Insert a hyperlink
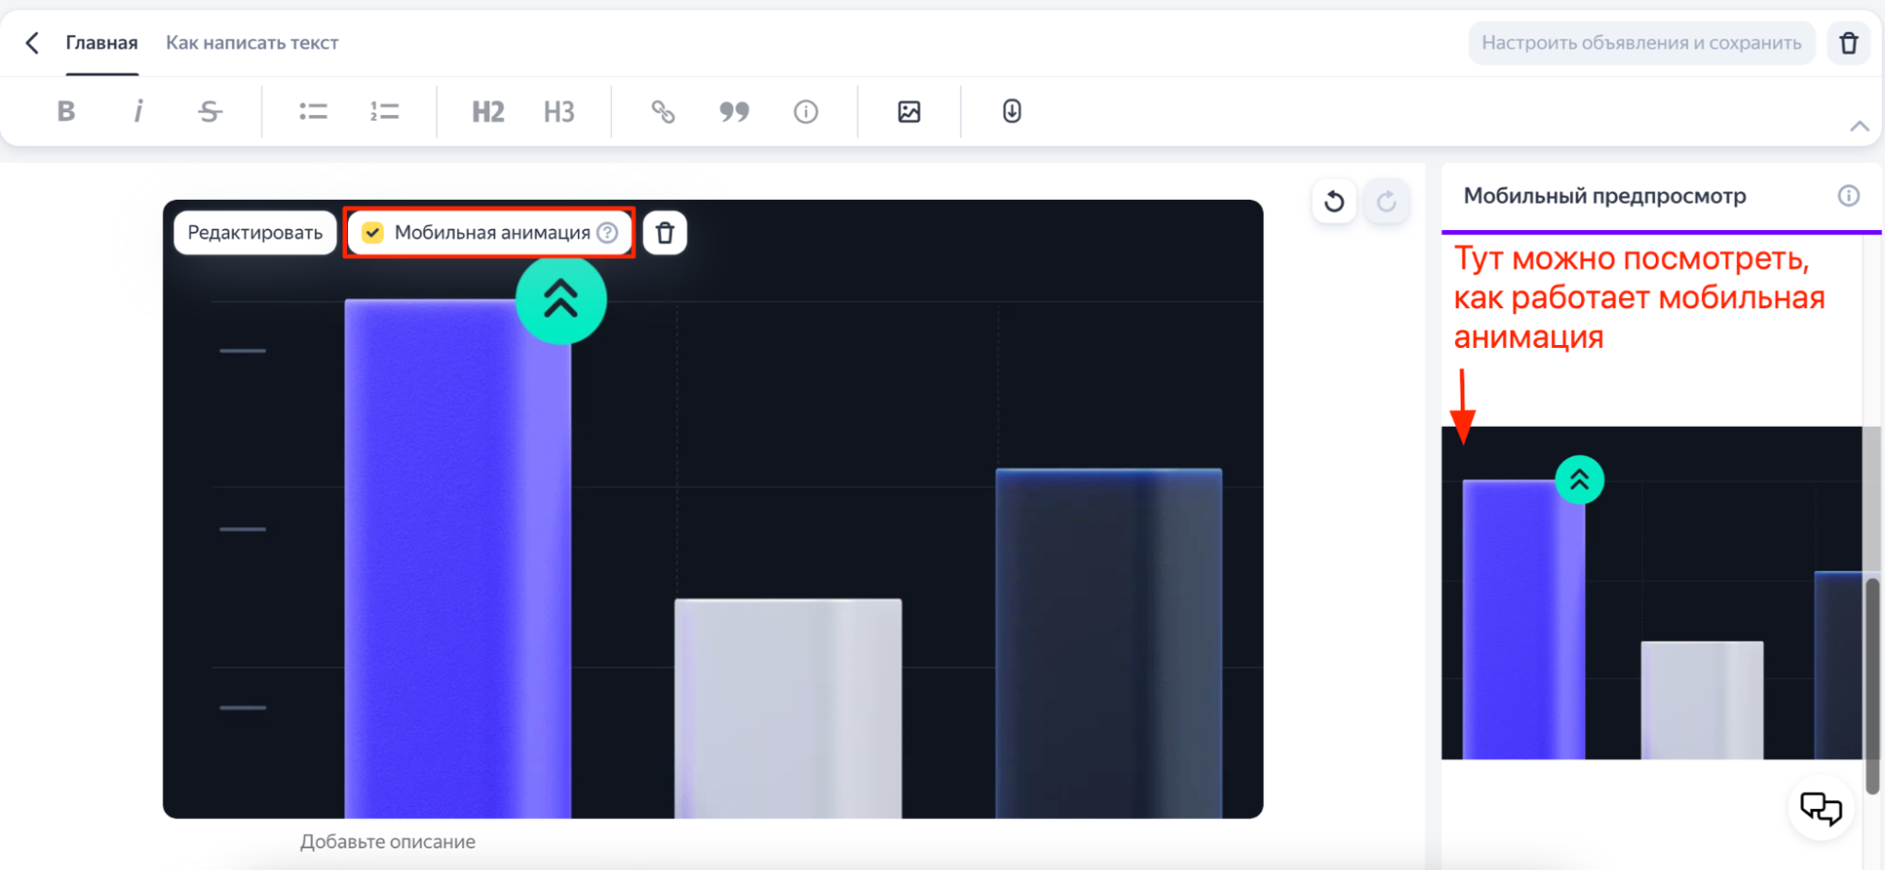Screen dimensions: 1885x871 (663, 111)
